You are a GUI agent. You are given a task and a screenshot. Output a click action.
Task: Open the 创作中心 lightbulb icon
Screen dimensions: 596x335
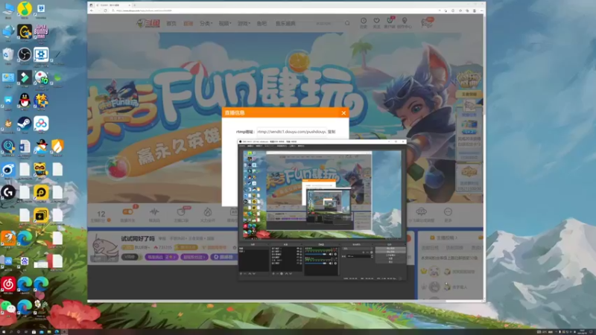pyautogui.click(x=405, y=21)
